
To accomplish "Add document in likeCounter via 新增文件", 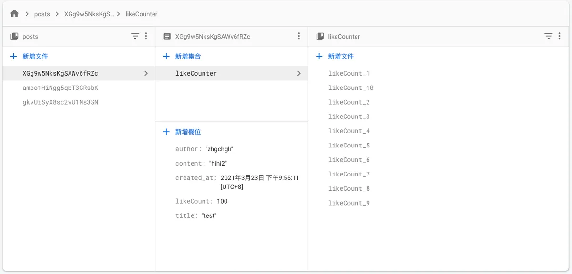I will coord(340,56).
